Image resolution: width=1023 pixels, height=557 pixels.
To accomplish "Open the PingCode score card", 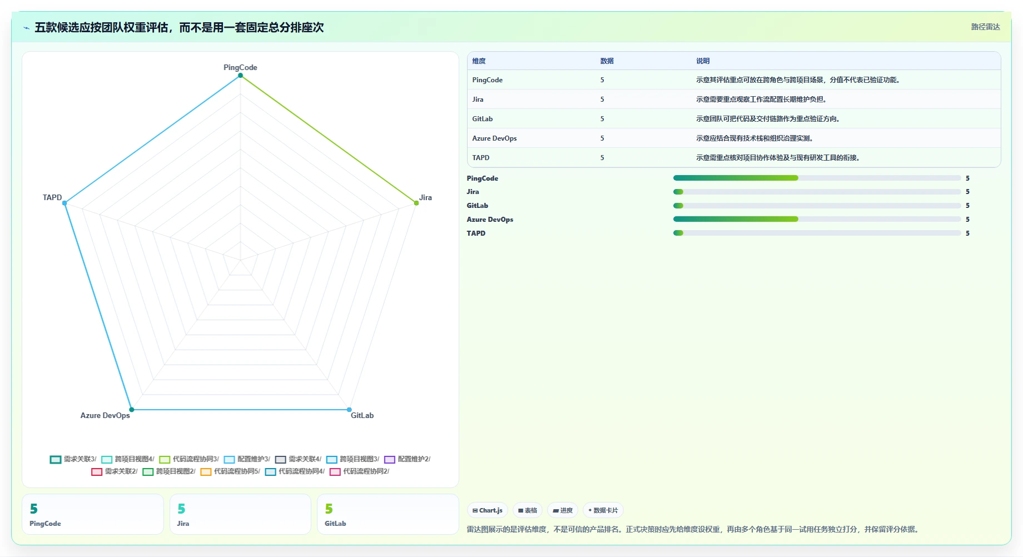I will coord(93,514).
